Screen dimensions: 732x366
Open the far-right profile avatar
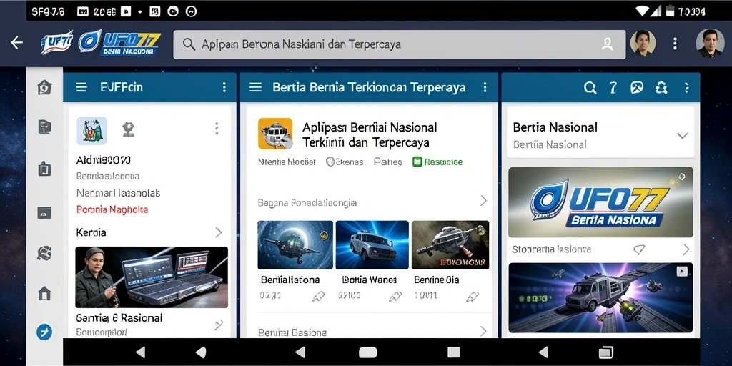click(710, 44)
